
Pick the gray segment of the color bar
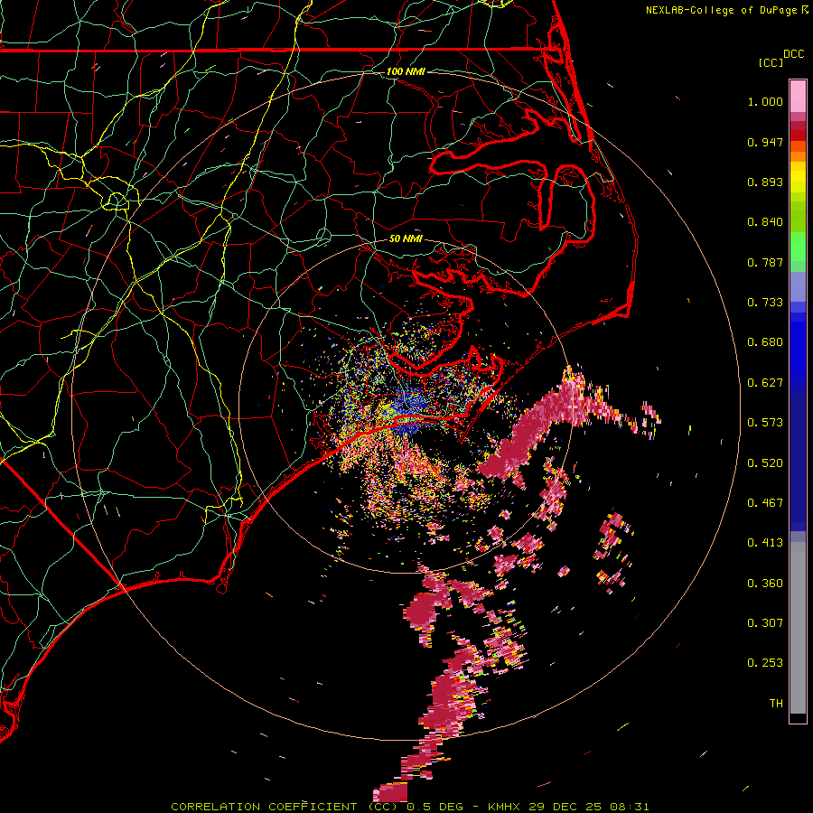point(798,628)
